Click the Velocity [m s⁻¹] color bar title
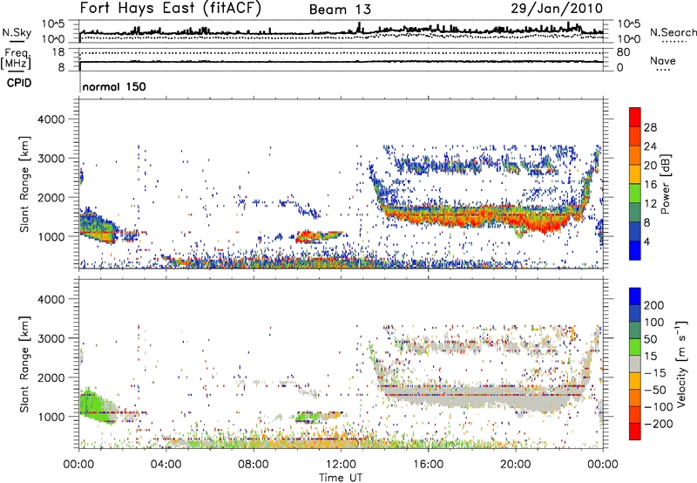Screen dimensions: 697x483 pyautogui.click(x=681, y=364)
